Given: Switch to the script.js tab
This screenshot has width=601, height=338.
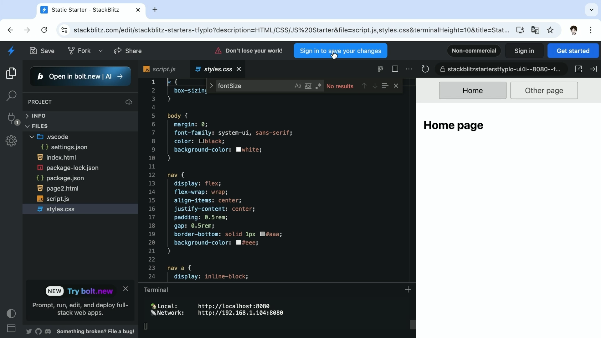Looking at the screenshot, I should pos(164,69).
